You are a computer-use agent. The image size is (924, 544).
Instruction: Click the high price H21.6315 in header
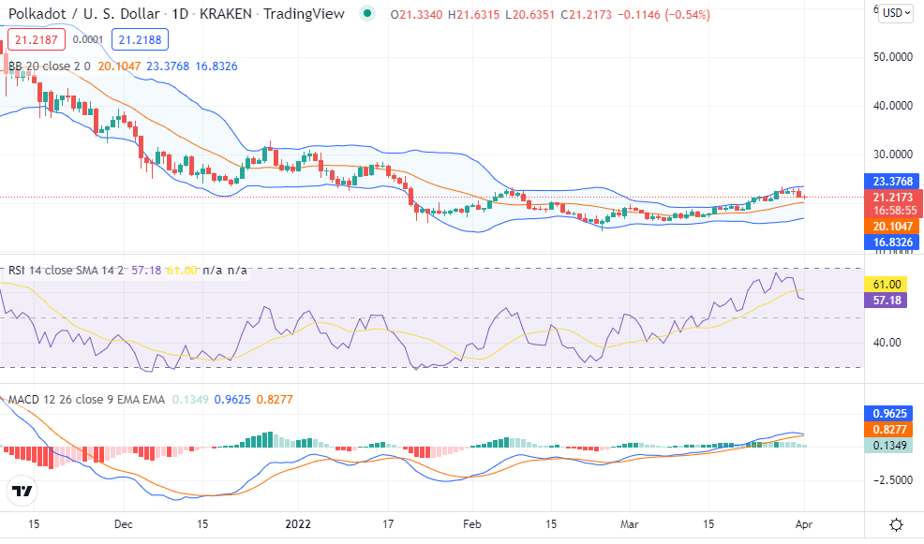click(x=473, y=15)
